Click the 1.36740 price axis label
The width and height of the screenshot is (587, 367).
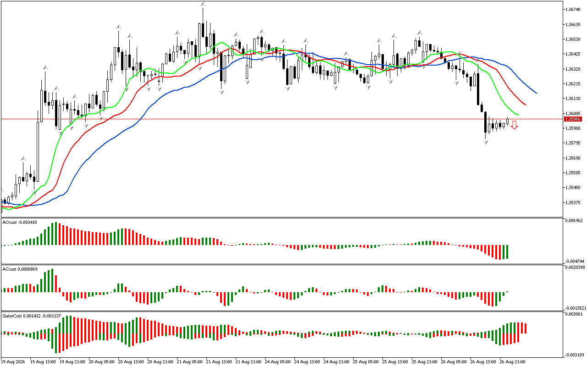click(573, 10)
